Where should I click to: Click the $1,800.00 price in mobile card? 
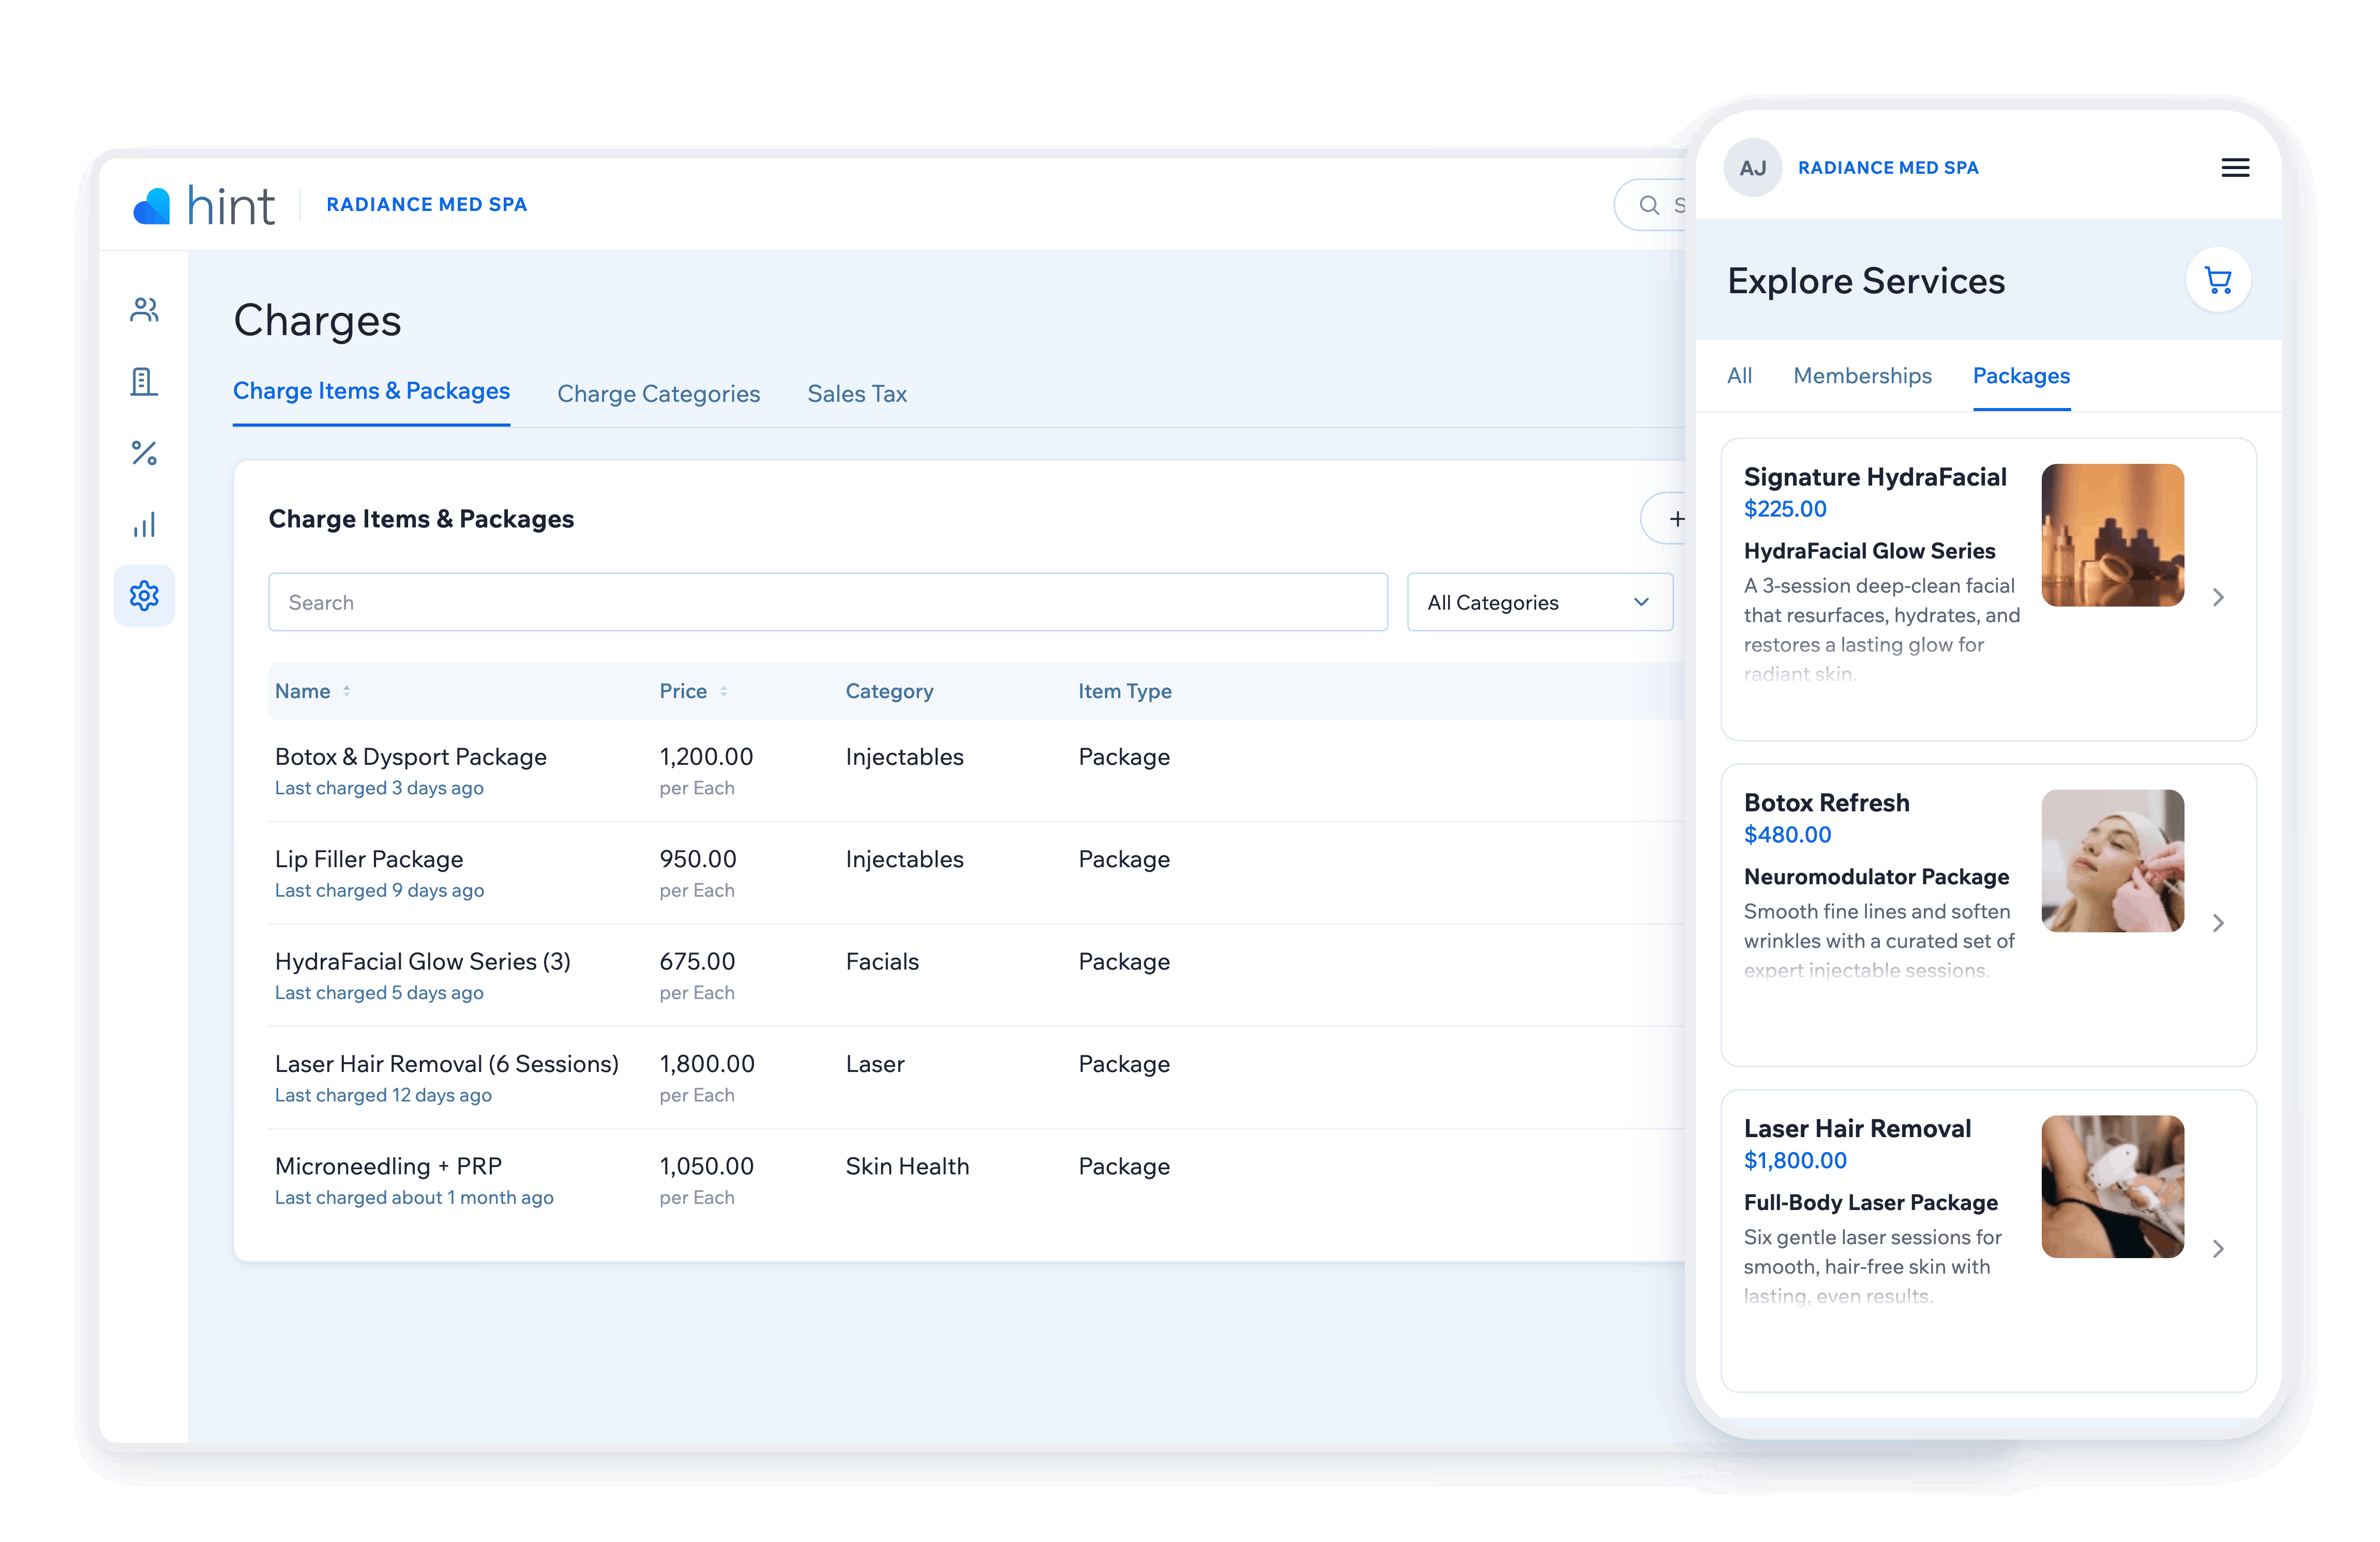pos(1795,1161)
